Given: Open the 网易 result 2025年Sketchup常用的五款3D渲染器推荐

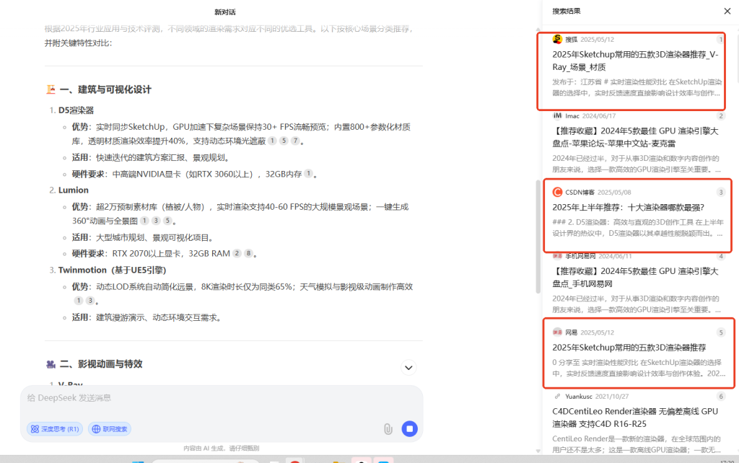Looking at the screenshot, I should pos(629,348).
